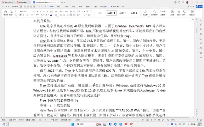Select justify alignment button
The height and width of the screenshot is (127, 204).
(x=71, y=15)
